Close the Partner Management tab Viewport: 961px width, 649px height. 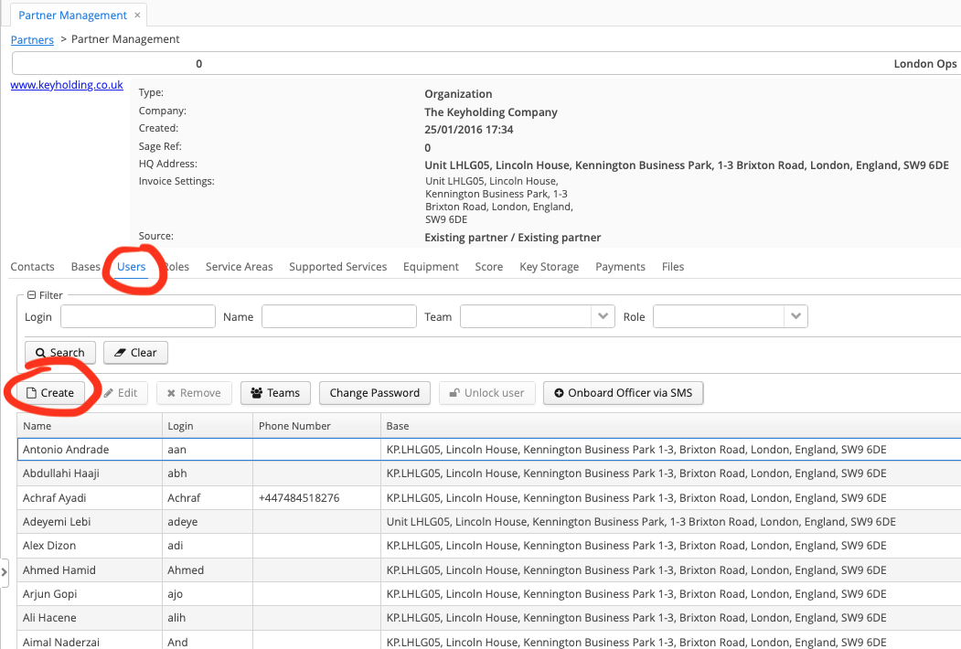tap(137, 16)
